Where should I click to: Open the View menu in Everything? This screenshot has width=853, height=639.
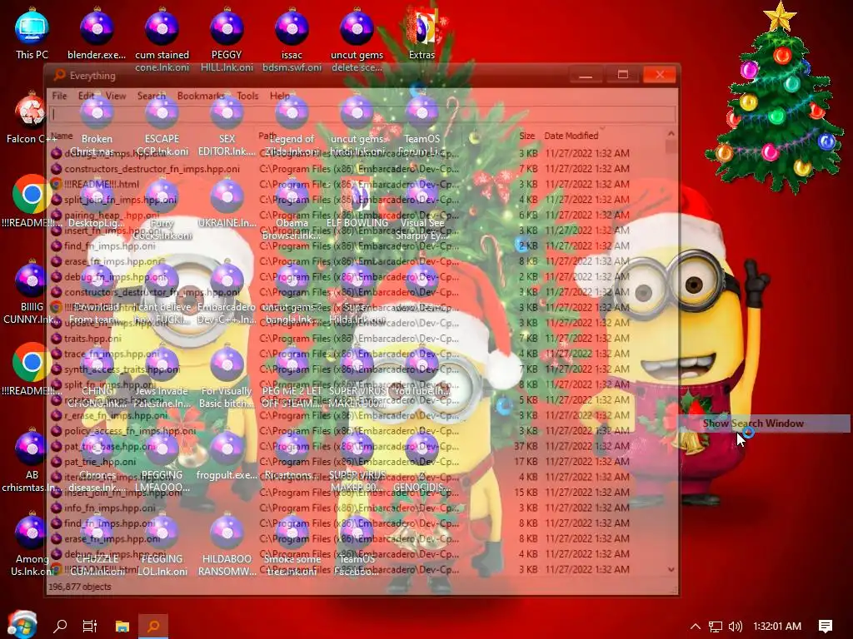pyautogui.click(x=116, y=97)
